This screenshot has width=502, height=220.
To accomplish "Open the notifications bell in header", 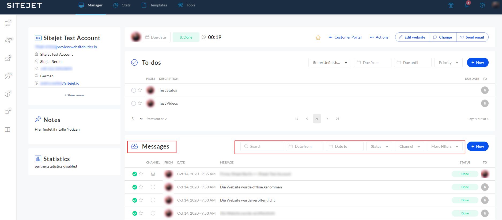I will click(466, 5).
